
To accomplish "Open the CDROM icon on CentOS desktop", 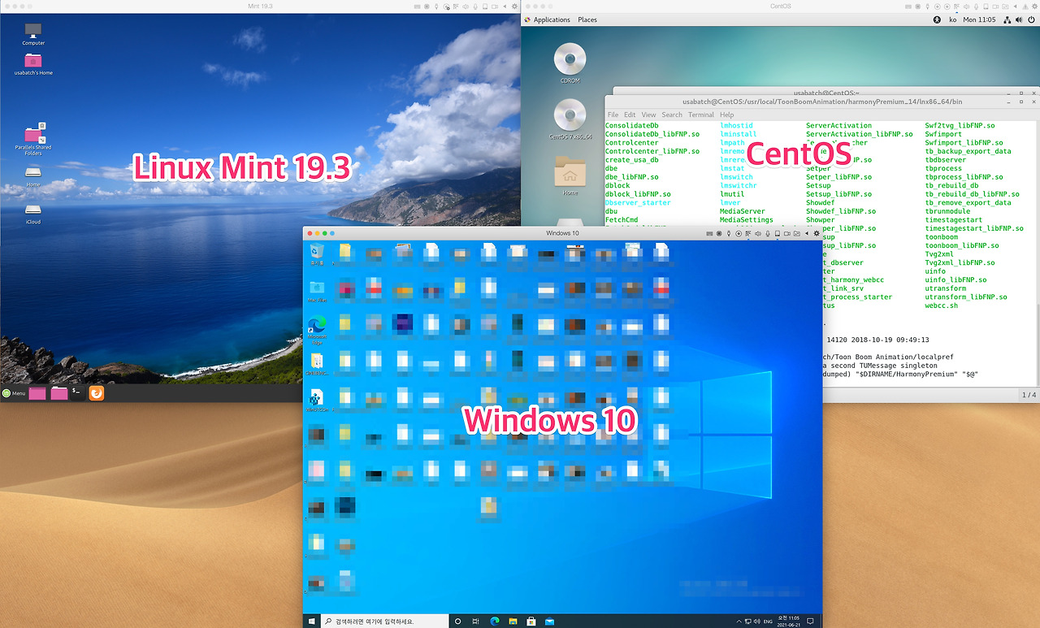I will coord(570,63).
